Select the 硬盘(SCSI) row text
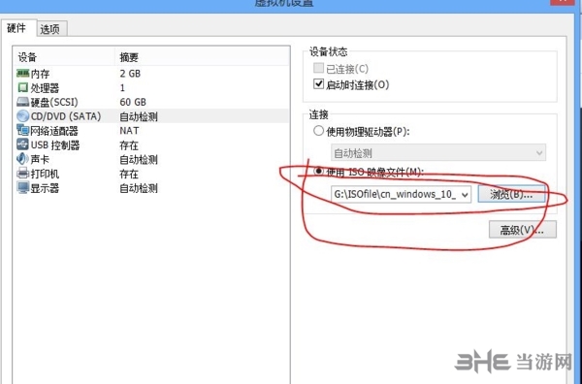 click(x=54, y=102)
